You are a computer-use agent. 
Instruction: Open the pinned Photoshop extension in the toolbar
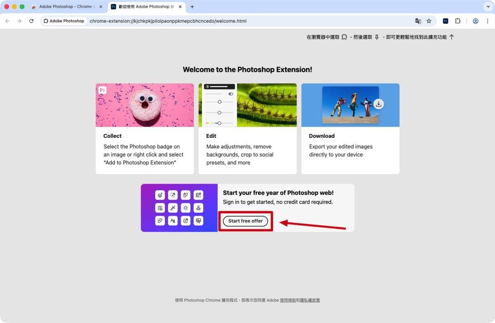point(445,21)
